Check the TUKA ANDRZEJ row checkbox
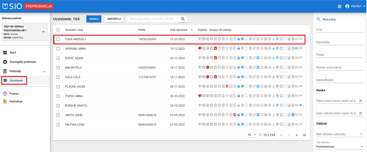 58,39
